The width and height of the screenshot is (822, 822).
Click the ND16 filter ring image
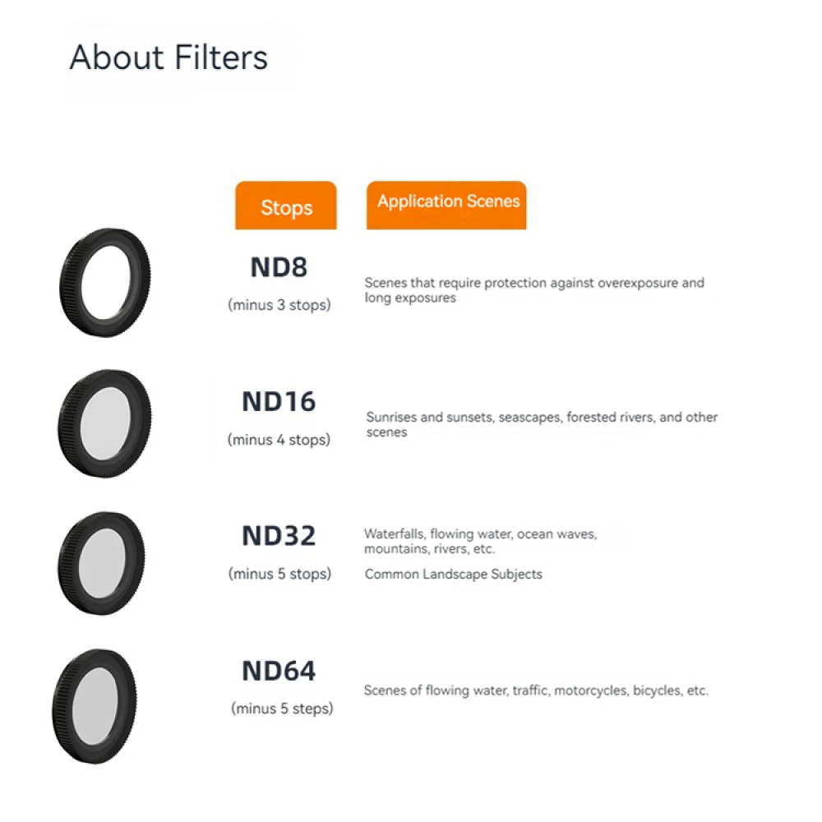(105, 423)
